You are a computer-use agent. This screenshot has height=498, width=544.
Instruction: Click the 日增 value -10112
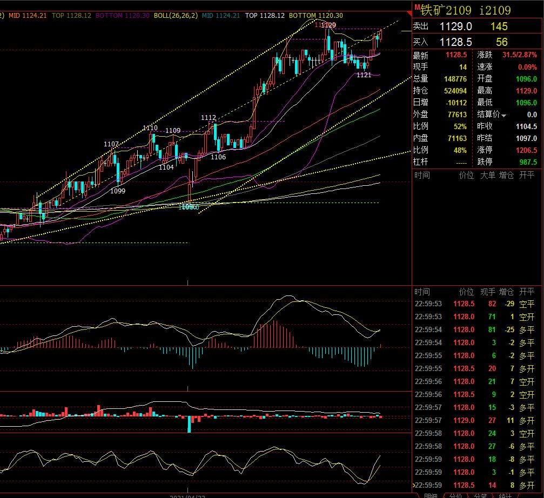pos(456,103)
